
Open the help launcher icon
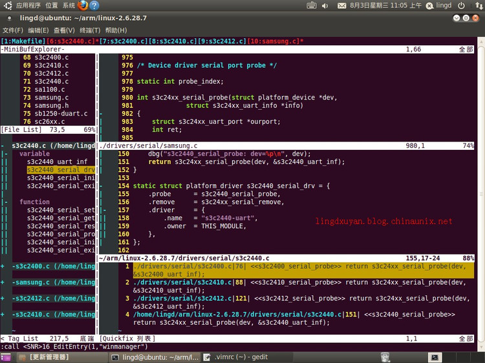pos(94,5)
